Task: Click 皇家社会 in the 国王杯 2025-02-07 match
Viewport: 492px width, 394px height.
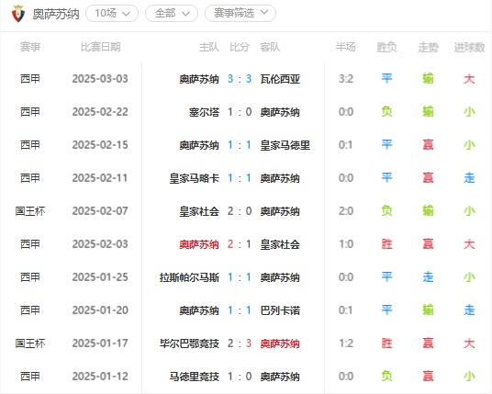Action: (199, 211)
